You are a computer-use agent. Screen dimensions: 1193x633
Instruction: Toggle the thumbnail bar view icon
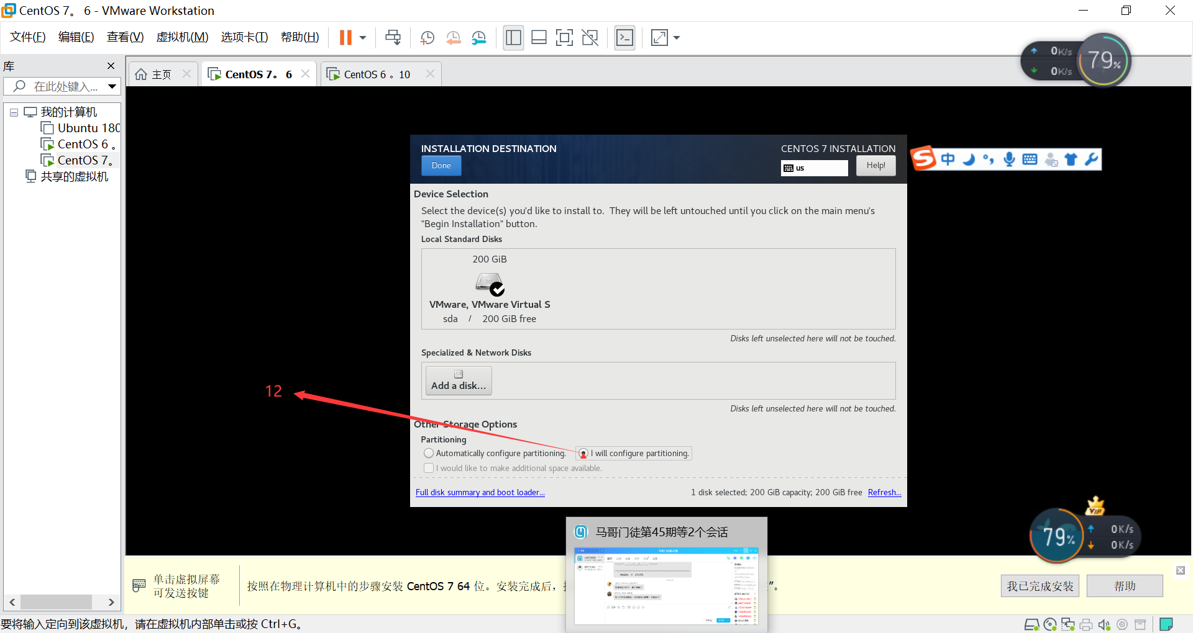coord(539,38)
